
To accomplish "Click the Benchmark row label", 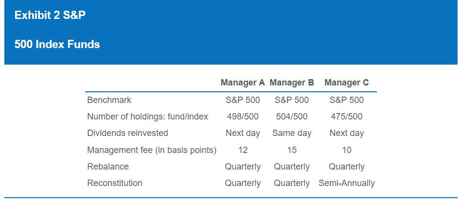I will 109,100.
